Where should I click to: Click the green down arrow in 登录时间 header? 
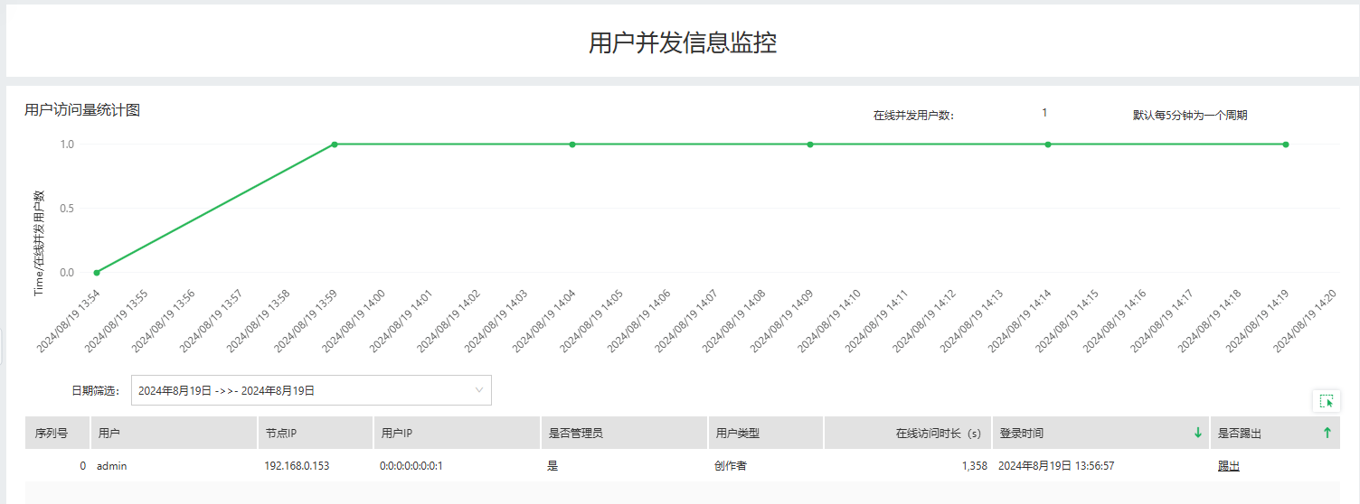[1198, 433]
